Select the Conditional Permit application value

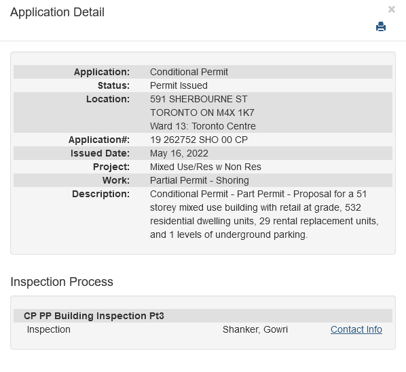pos(189,72)
